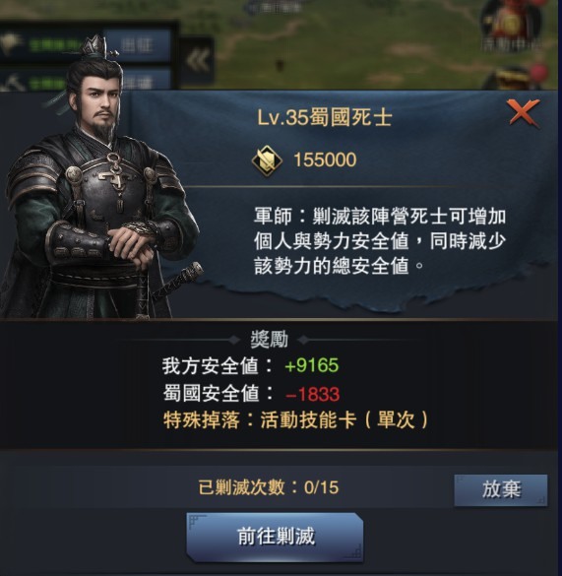The image size is (562, 576).
Task: Tap the gold power icon beside 155000
Action: (267, 160)
